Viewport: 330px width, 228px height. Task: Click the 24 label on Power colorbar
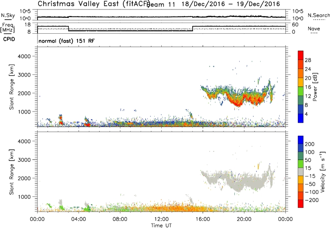click(x=308, y=69)
